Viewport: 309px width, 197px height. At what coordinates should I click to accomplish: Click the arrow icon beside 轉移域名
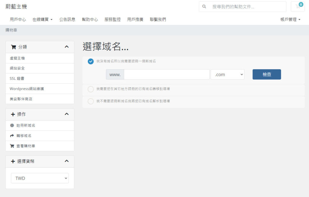pos(12,136)
